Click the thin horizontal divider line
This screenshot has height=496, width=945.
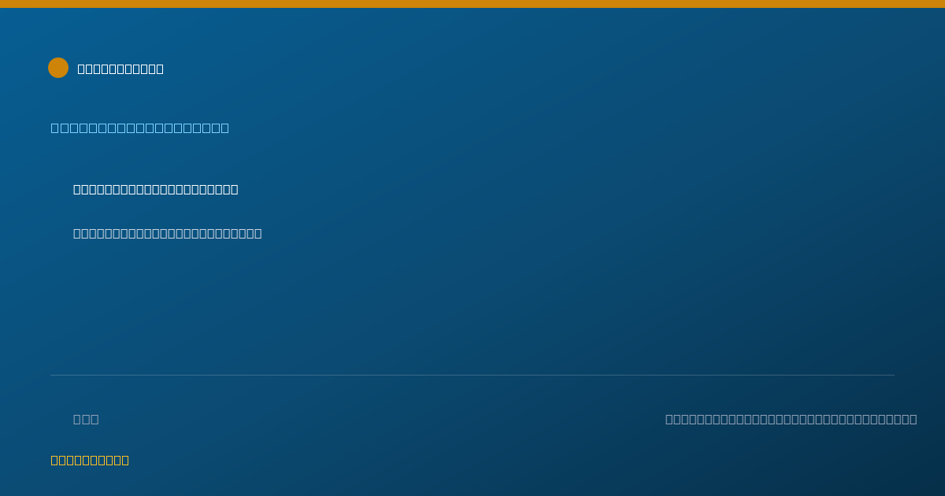point(472,375)
